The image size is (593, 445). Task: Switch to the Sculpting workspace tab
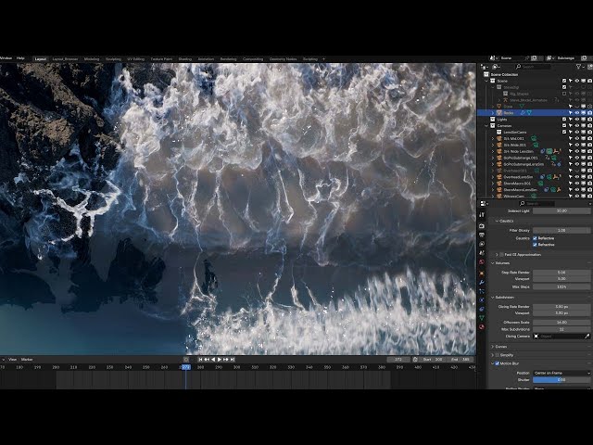pos(113,59)
